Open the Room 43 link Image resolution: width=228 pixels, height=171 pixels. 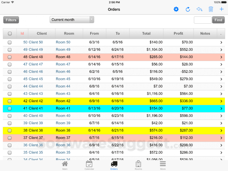click(63, 93)
